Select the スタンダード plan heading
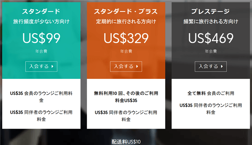The height and width of the screenshot is (145, 252). [41, 11]
